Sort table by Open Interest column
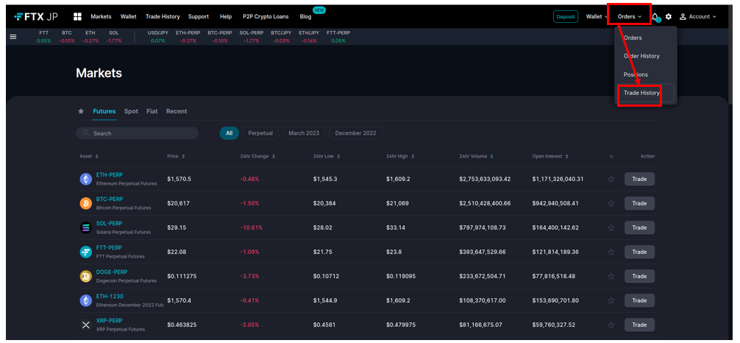Image resolution: width=740 pixels, height=343 pixels. pyautogui.click(x=550, y=156)
